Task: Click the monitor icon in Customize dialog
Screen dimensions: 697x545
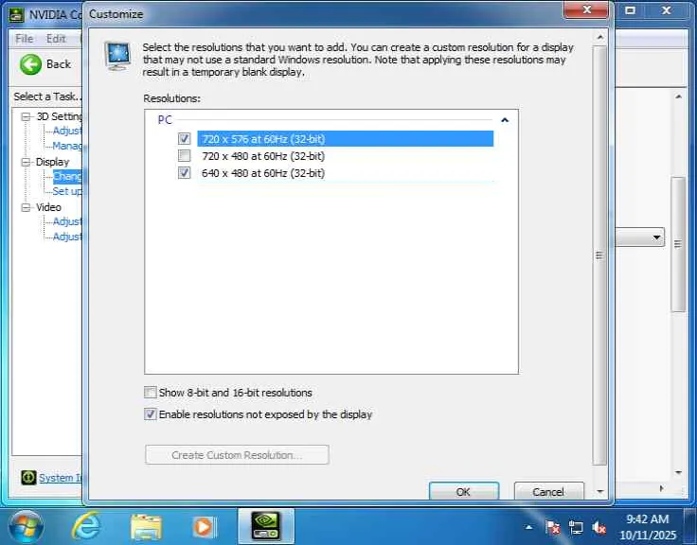Action: click(117, 56)
